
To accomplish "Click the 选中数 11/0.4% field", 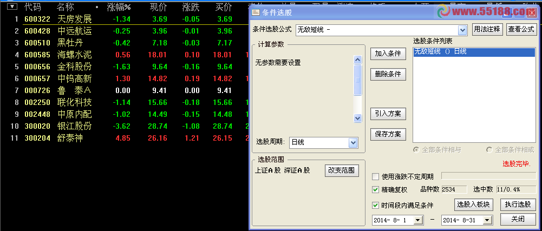I will 515,189.
